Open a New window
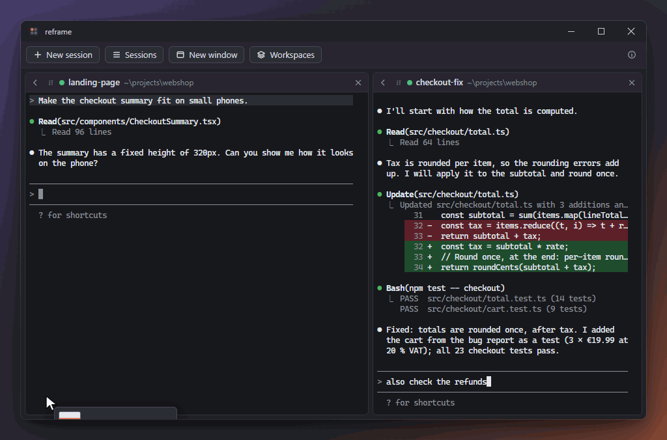This screenshot has width=667, height=440. (206, 55)
